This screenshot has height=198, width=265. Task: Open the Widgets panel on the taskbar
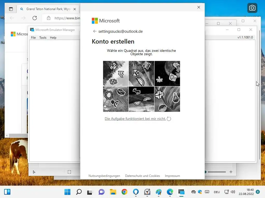click(7, 192)
